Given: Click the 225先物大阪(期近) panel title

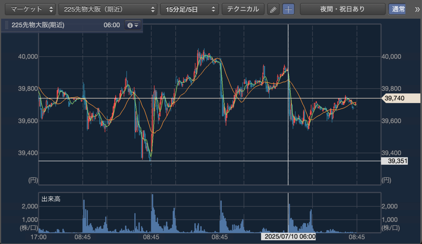Looking at the screenshot, I should click(x=38, y=26).
